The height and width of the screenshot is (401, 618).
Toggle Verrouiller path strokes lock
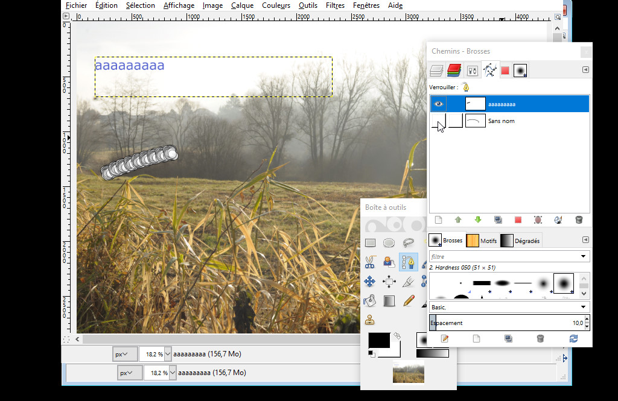tap(466, 87)
